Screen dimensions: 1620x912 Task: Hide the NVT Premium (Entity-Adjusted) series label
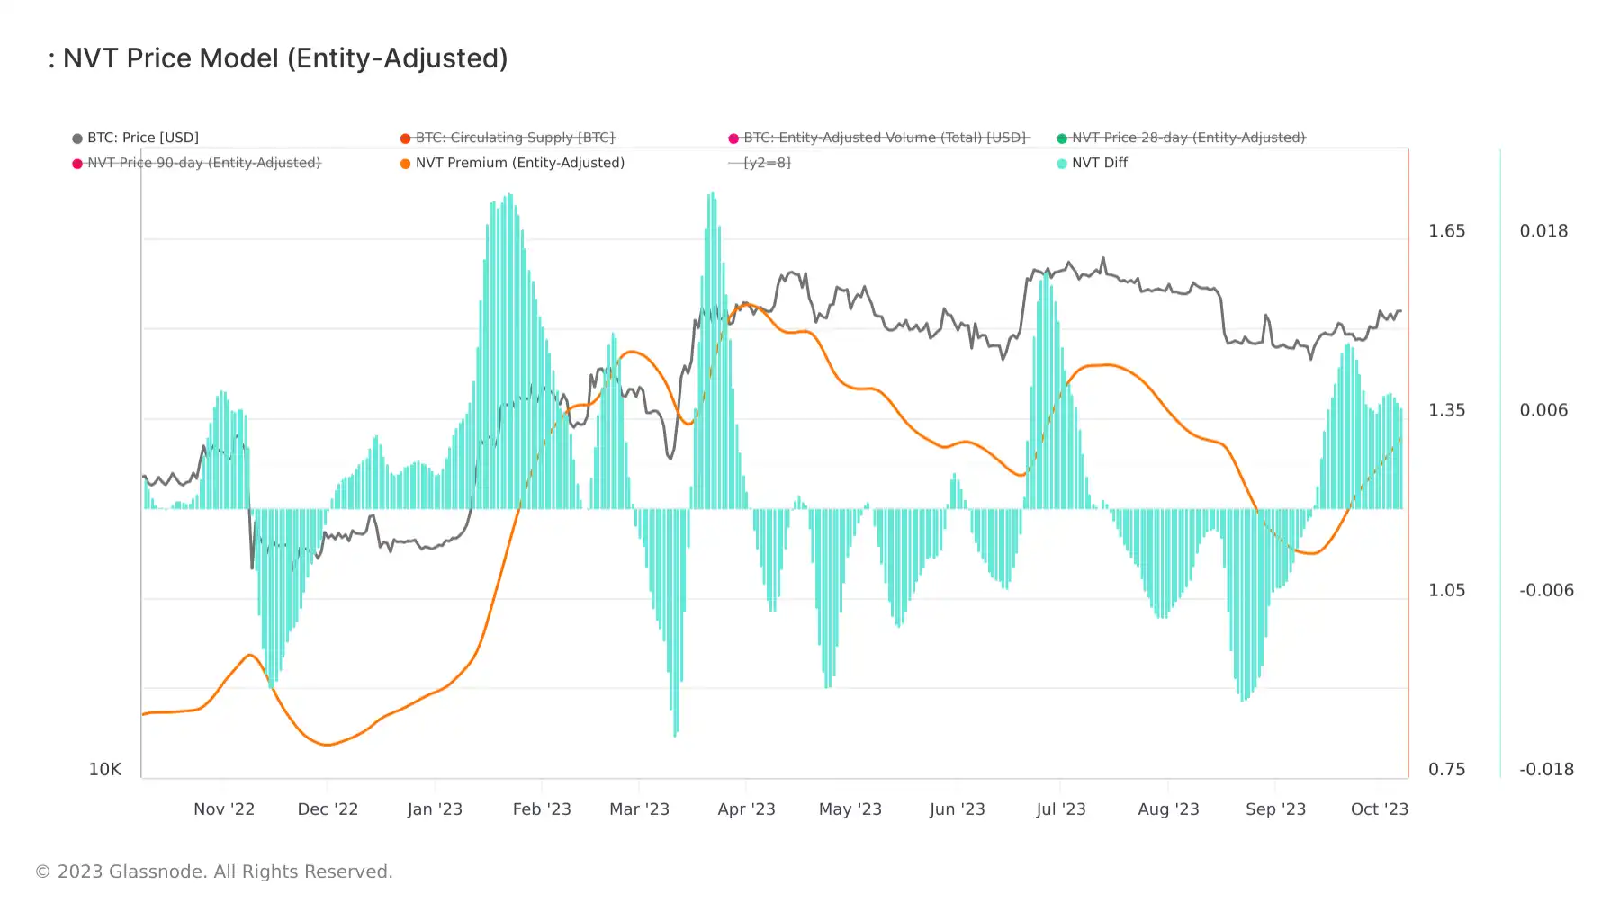[519, 163]
